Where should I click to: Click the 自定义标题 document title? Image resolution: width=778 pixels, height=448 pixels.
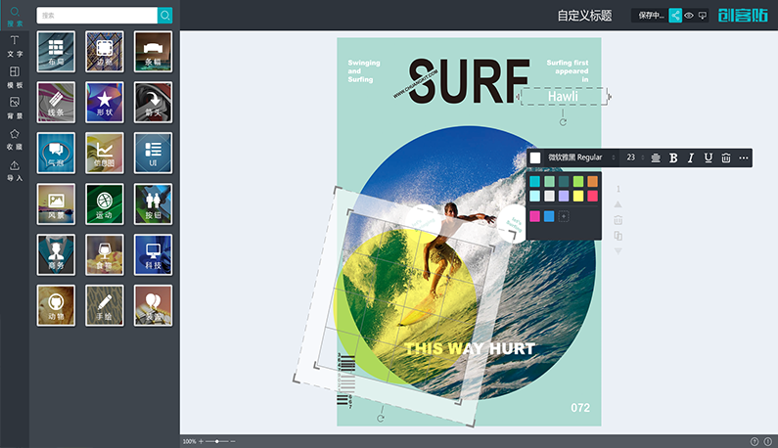pyautogui.click(x=584, y=16)
